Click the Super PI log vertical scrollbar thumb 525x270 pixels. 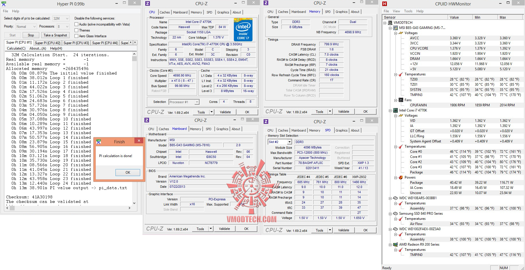[x=134, y=58]
